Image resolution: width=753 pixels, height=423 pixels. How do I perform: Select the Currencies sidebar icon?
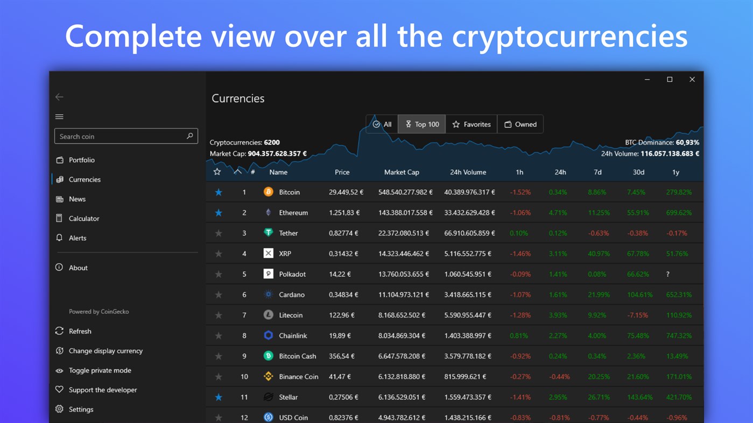tap(59, 179)
